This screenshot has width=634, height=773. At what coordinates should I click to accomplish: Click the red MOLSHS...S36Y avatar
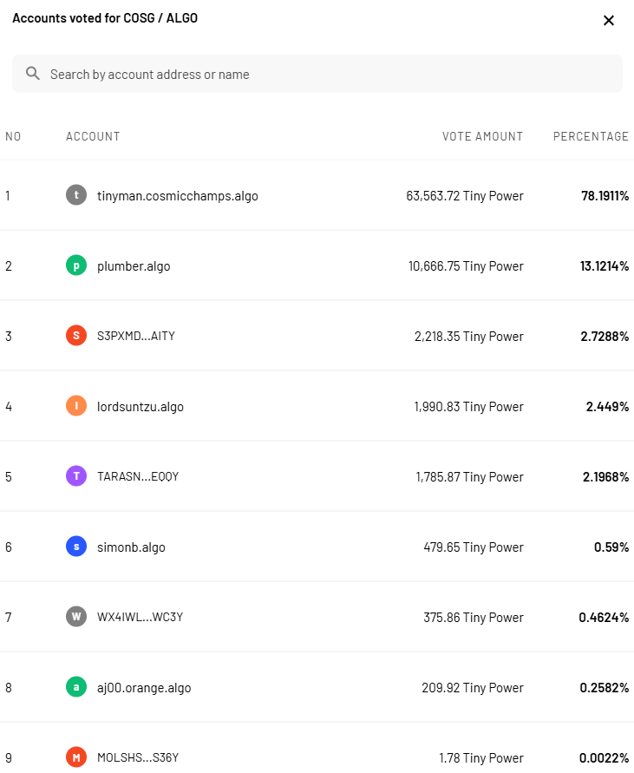pyautogui.click(x=76, y=757)
